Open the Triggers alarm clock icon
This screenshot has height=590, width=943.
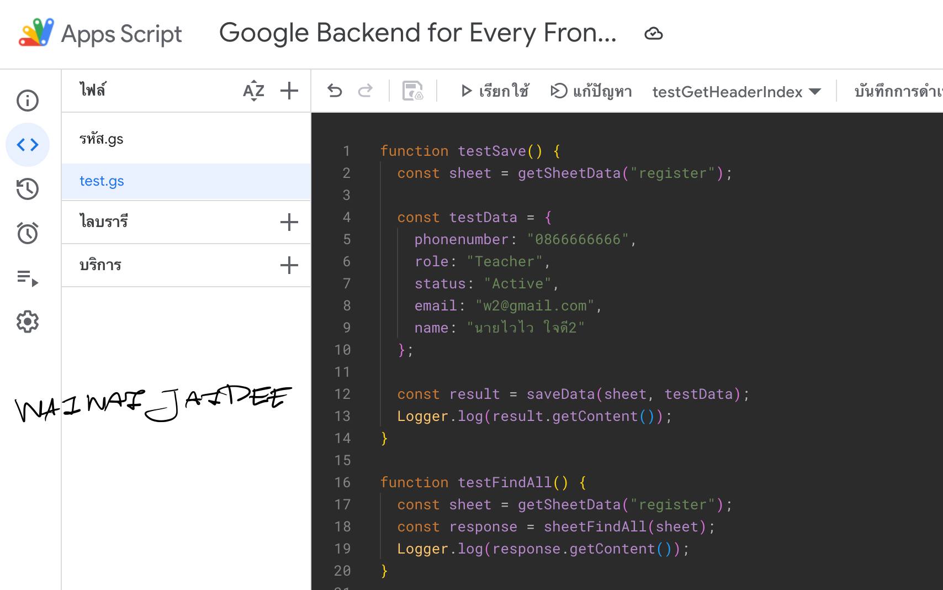28,233
